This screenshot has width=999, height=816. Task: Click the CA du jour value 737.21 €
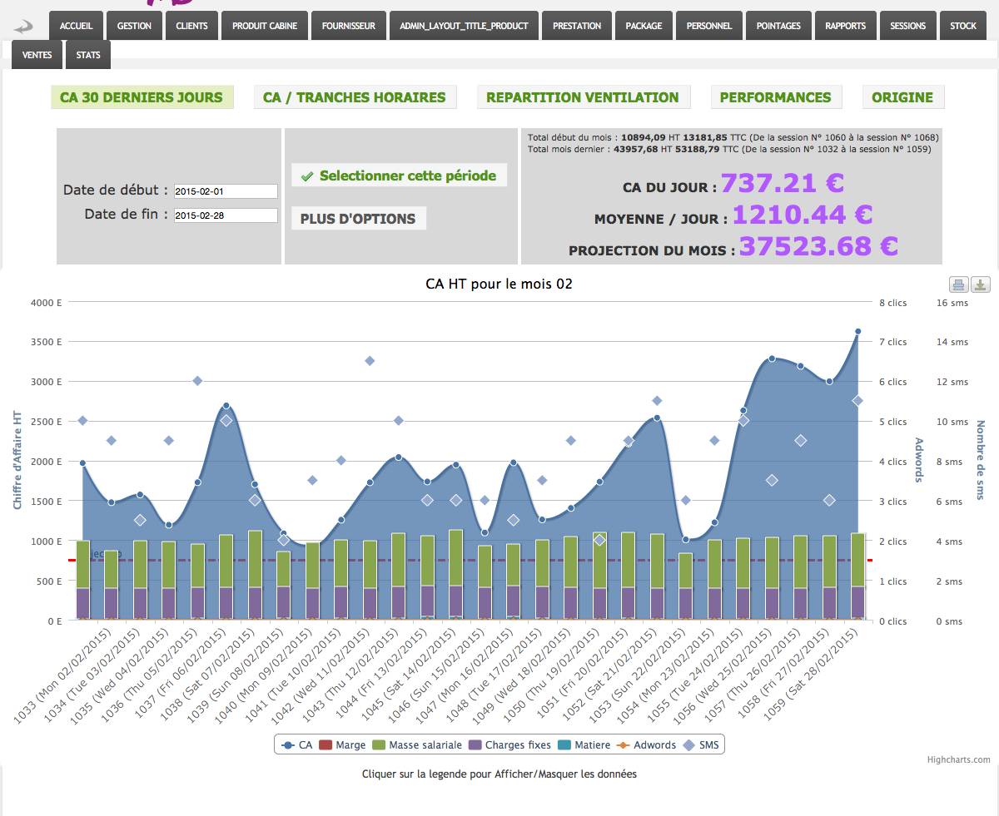point(783,183)
